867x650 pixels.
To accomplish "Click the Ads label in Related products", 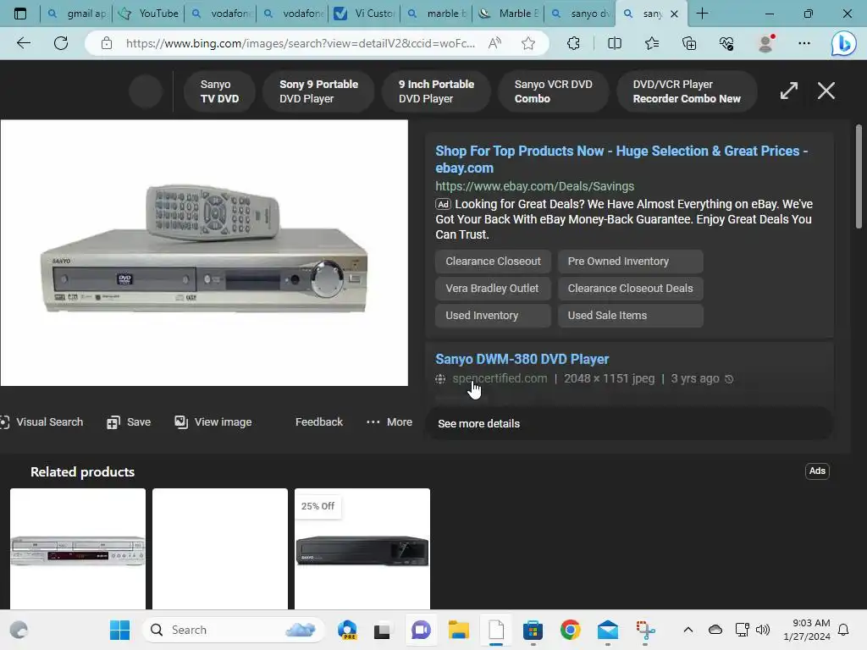I will [817, 471].
